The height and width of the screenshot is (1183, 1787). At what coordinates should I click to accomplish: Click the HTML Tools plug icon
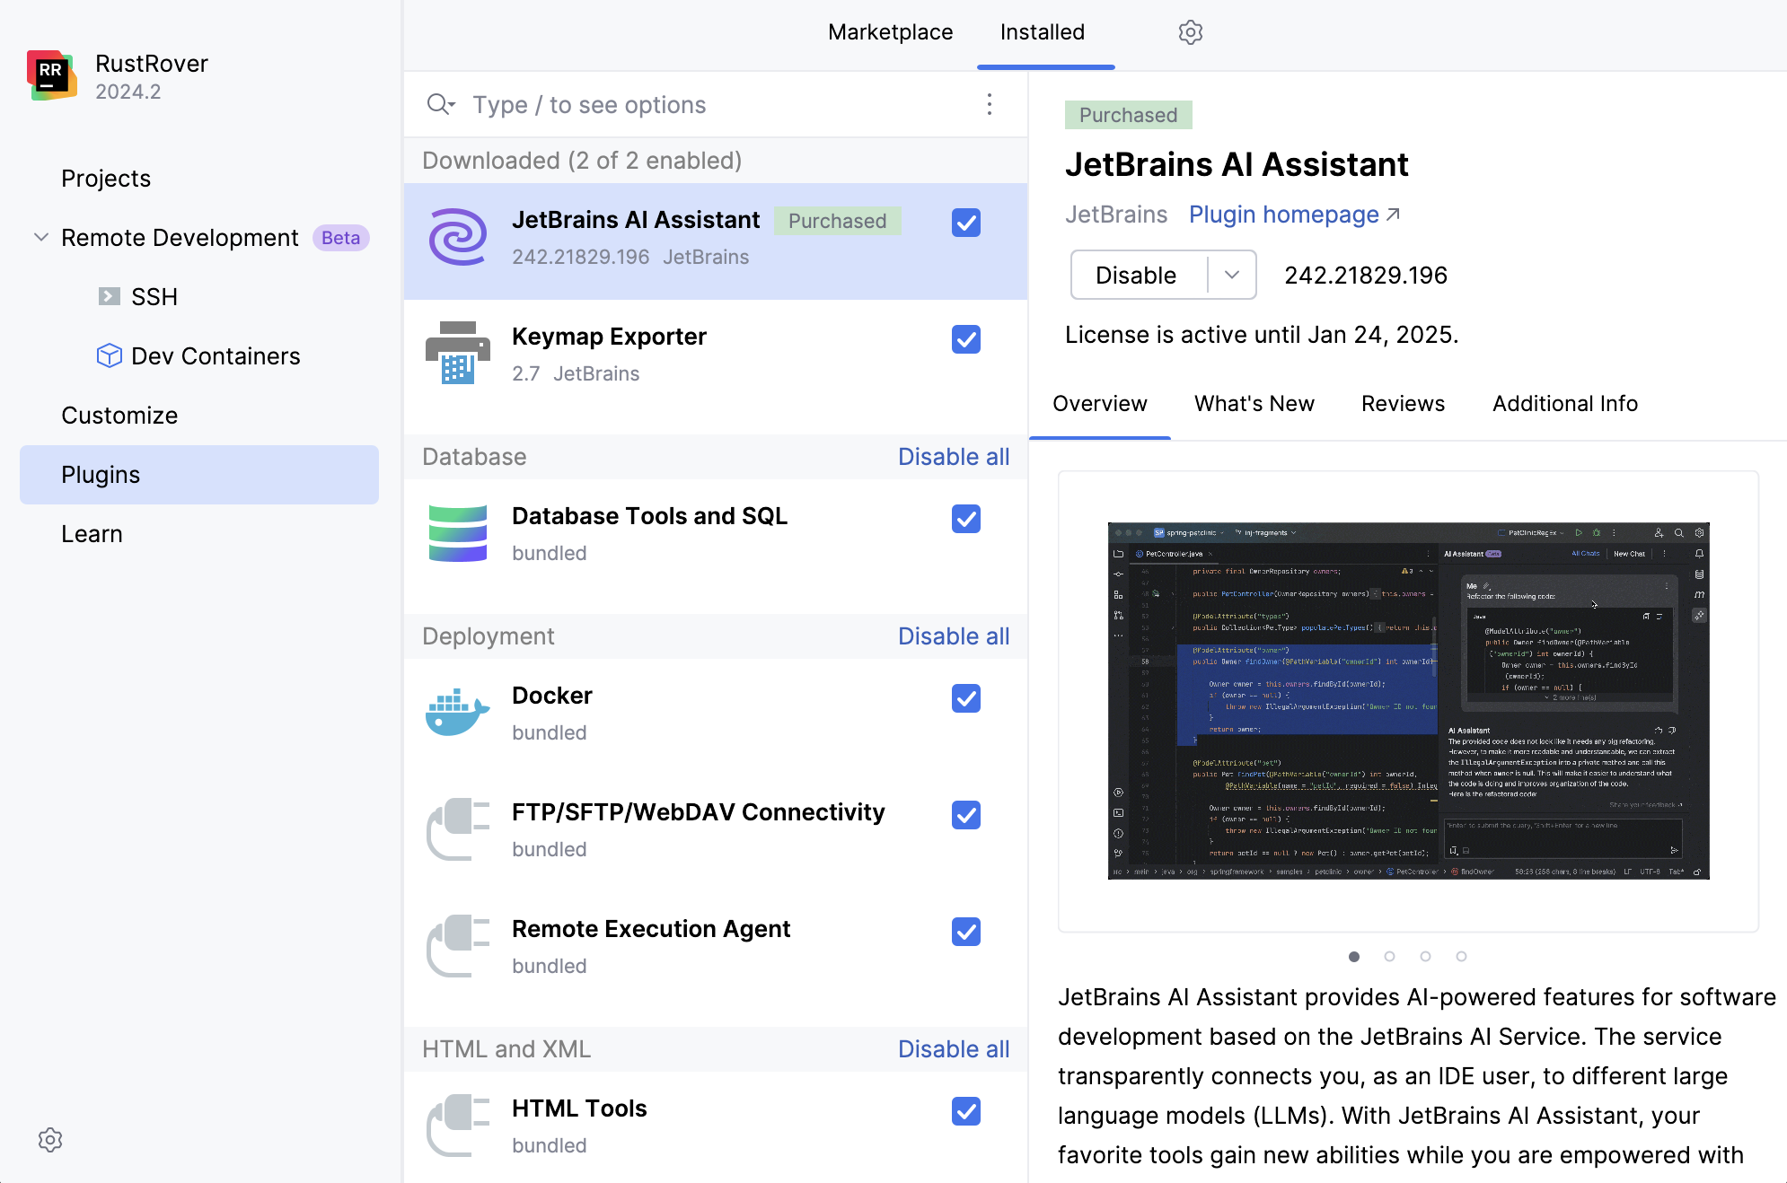pyautogui.click(x=458, y=1126)
